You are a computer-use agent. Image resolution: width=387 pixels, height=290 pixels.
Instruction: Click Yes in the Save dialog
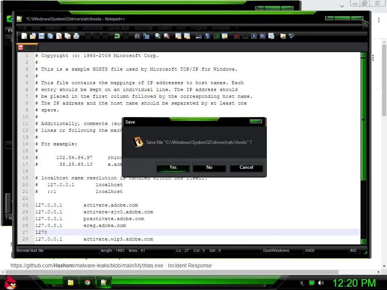pos(173,167)
